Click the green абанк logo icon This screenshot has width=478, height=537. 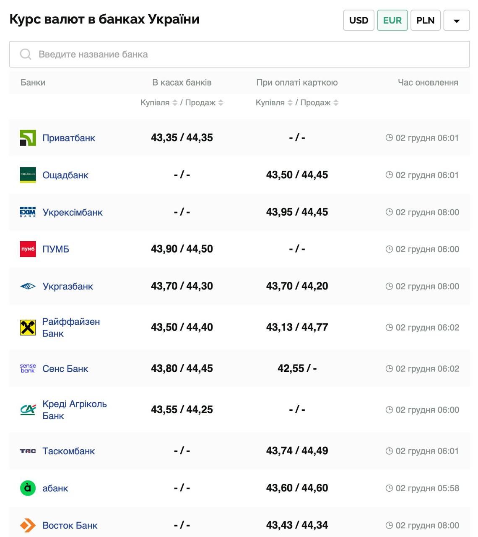coord(28,488)
